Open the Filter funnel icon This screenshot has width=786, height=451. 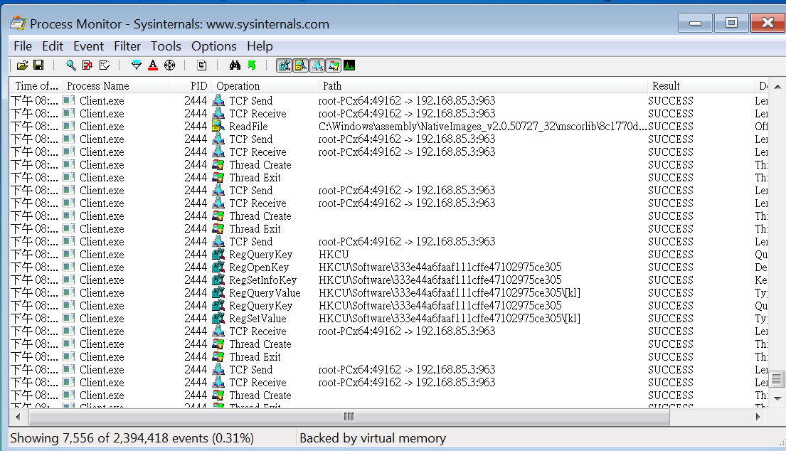point(137,65)
